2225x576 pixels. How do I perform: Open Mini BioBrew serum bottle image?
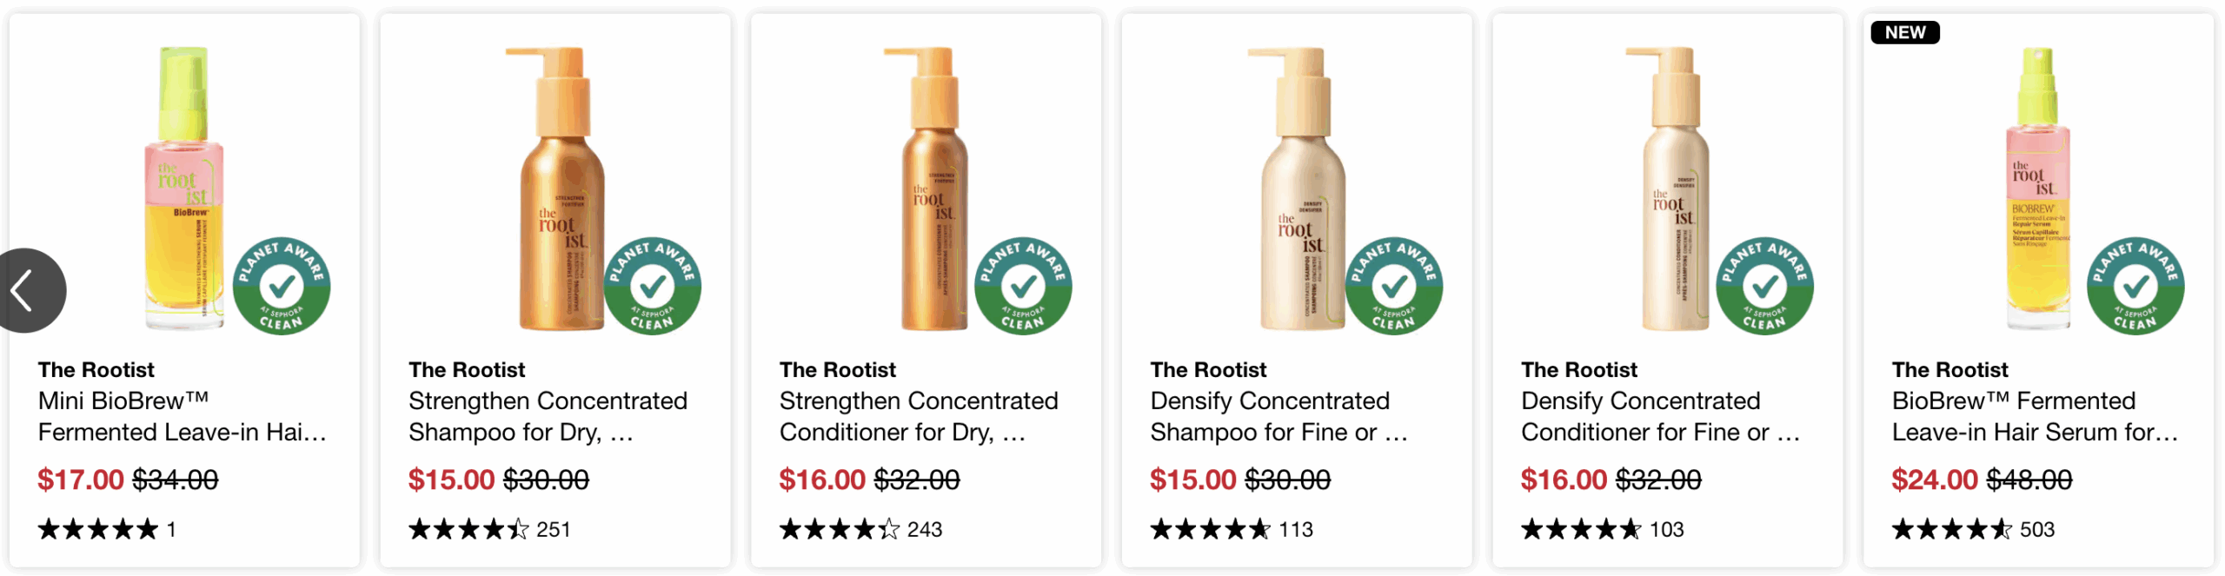coord(184,189)
